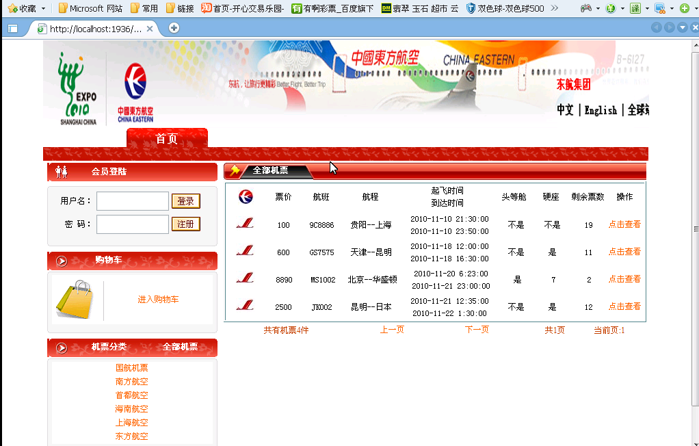Click the 登录 login button
699x446 pixels.
point(186,201)
